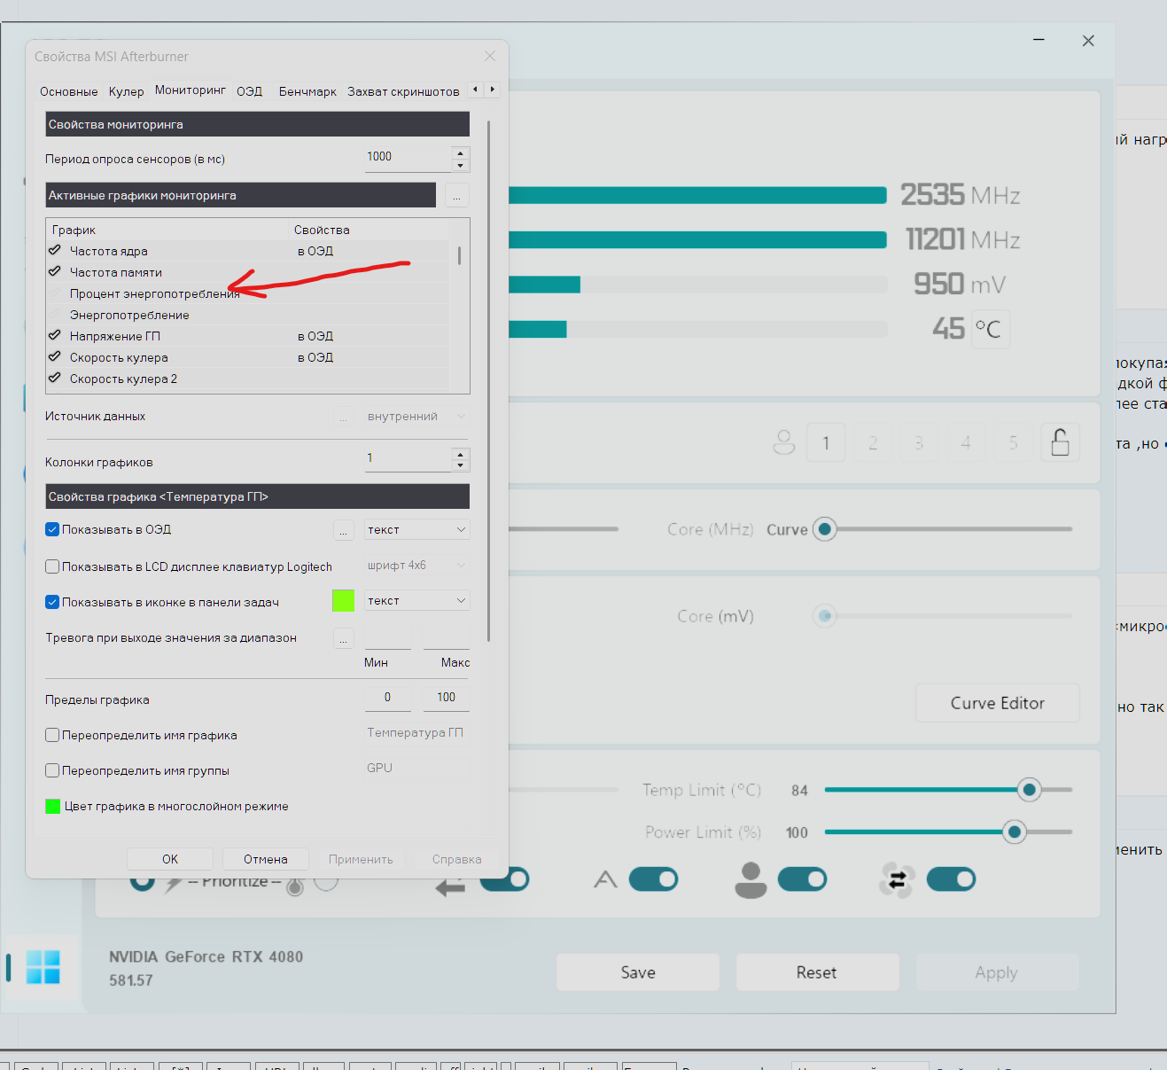
Task: Show previous tabs with left arrow
Action: [x=476, y=90]
